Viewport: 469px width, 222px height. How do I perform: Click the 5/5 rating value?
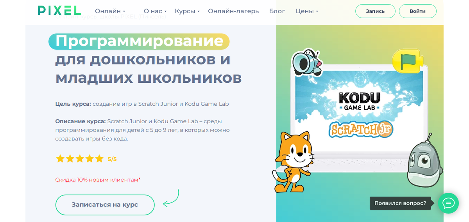(x=112, y=159)
